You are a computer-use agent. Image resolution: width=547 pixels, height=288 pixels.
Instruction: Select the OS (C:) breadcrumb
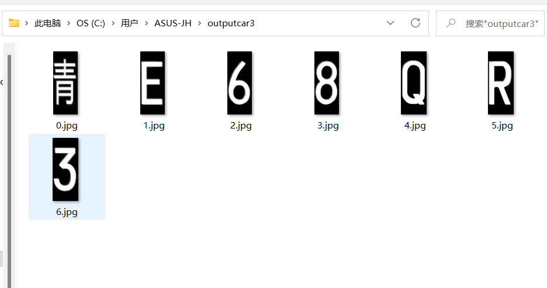coord(91,23)
